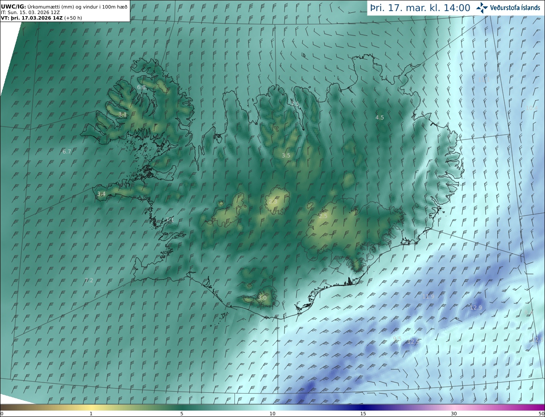Click the 3.5 value label
The height and width of the screenshot is (417, 545).
coord(286,156)
